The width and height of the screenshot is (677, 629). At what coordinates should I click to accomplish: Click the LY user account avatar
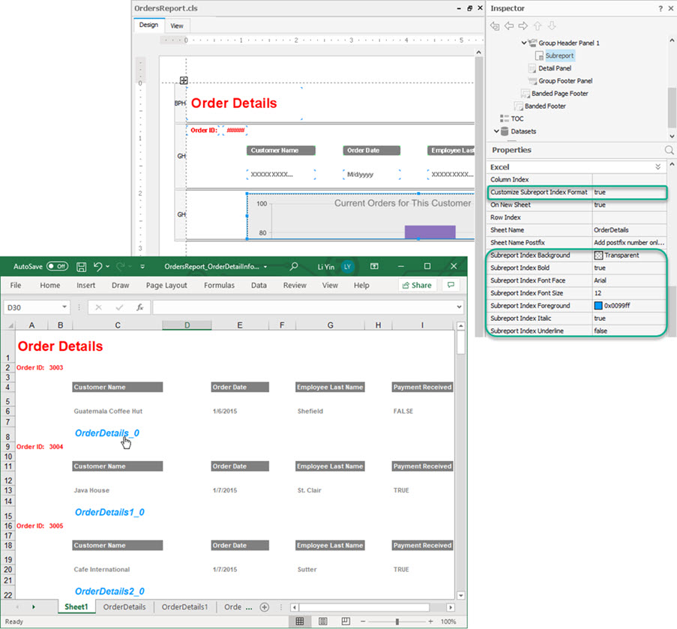[x=347, y=267]
